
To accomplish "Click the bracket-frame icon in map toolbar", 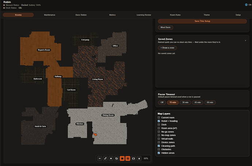I will click(134, 158).
